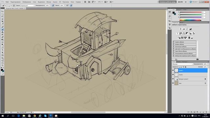Open the Редактирование menu
Image resolution: width=210 pixels, height=118 pixels.
click(15, 2)
